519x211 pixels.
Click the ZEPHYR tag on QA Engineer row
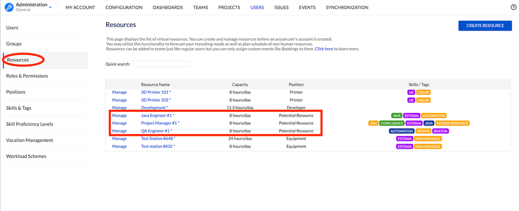pyautogui.click(x=423, y=131)
